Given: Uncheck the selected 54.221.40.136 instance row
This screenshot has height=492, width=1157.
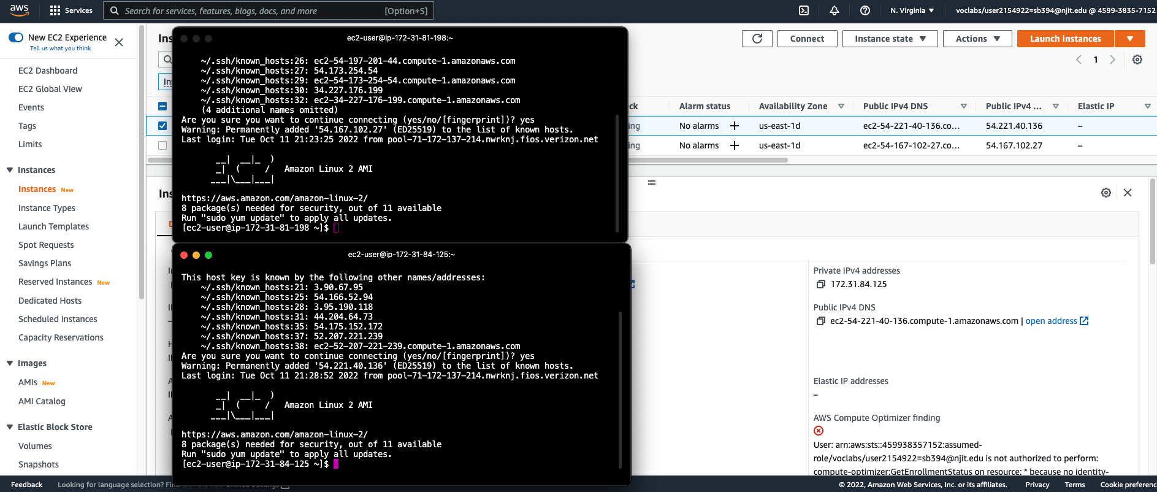Looking at the screenshot, I should point(162,126).
